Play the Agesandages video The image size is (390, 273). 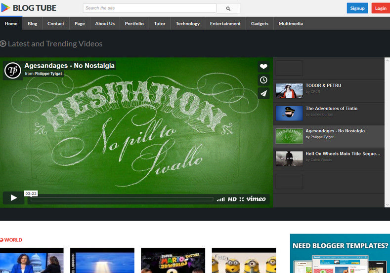coord(13,198)
